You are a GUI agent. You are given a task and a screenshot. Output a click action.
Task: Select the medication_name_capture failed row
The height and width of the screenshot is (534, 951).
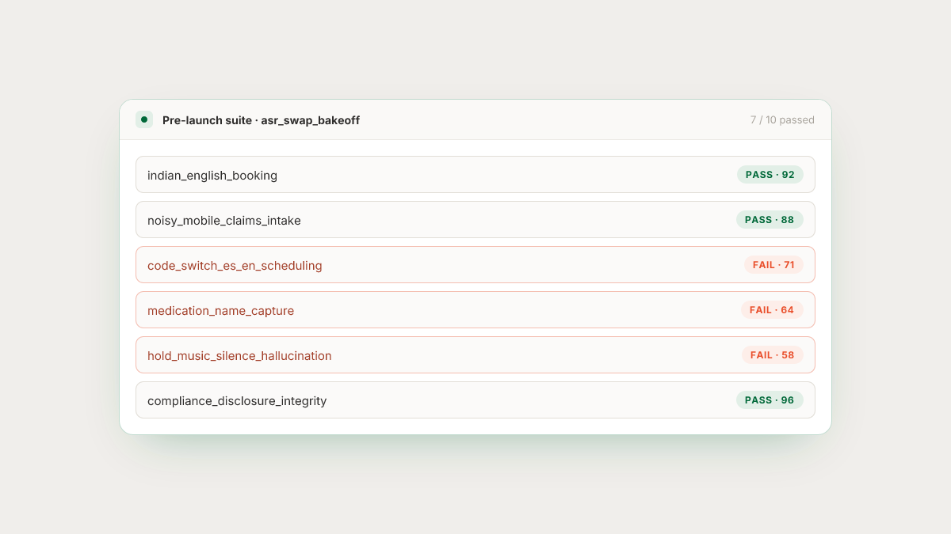pos(475,310)
